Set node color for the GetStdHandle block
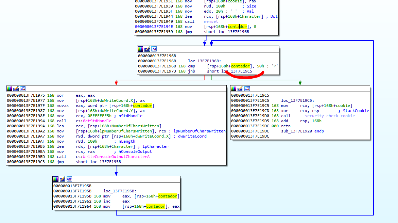The width and height of the screenshot is (398, 223). (x=9, y=89)
